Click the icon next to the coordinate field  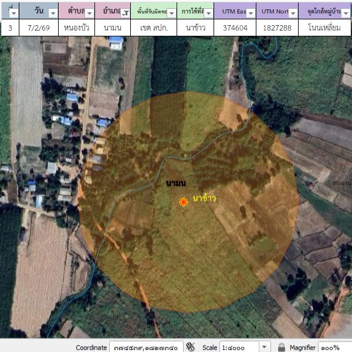190,347
